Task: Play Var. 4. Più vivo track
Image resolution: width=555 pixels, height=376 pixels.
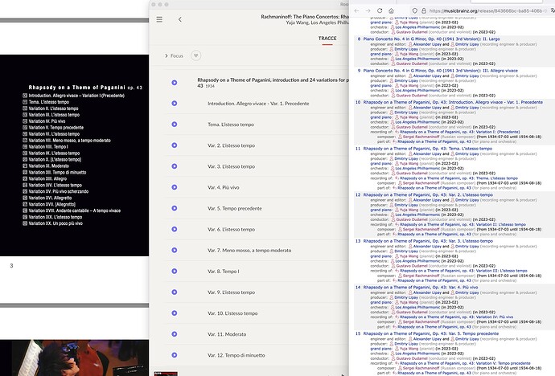Action: 175,187
